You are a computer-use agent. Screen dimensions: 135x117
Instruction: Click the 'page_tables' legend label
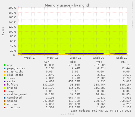tap(16, 68)
